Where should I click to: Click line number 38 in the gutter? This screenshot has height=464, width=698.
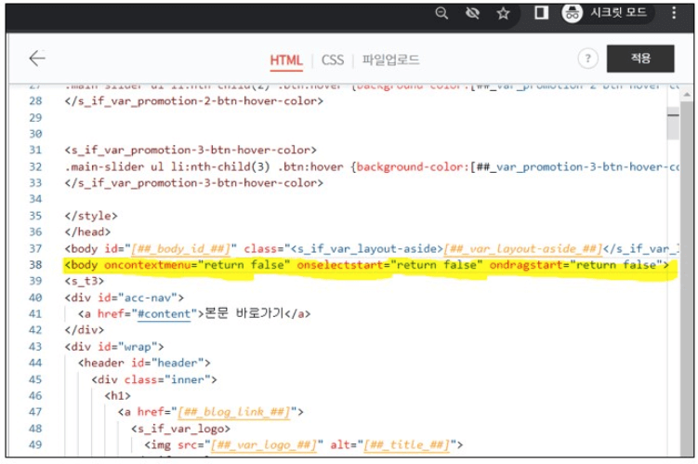click(x=35, y=265)
